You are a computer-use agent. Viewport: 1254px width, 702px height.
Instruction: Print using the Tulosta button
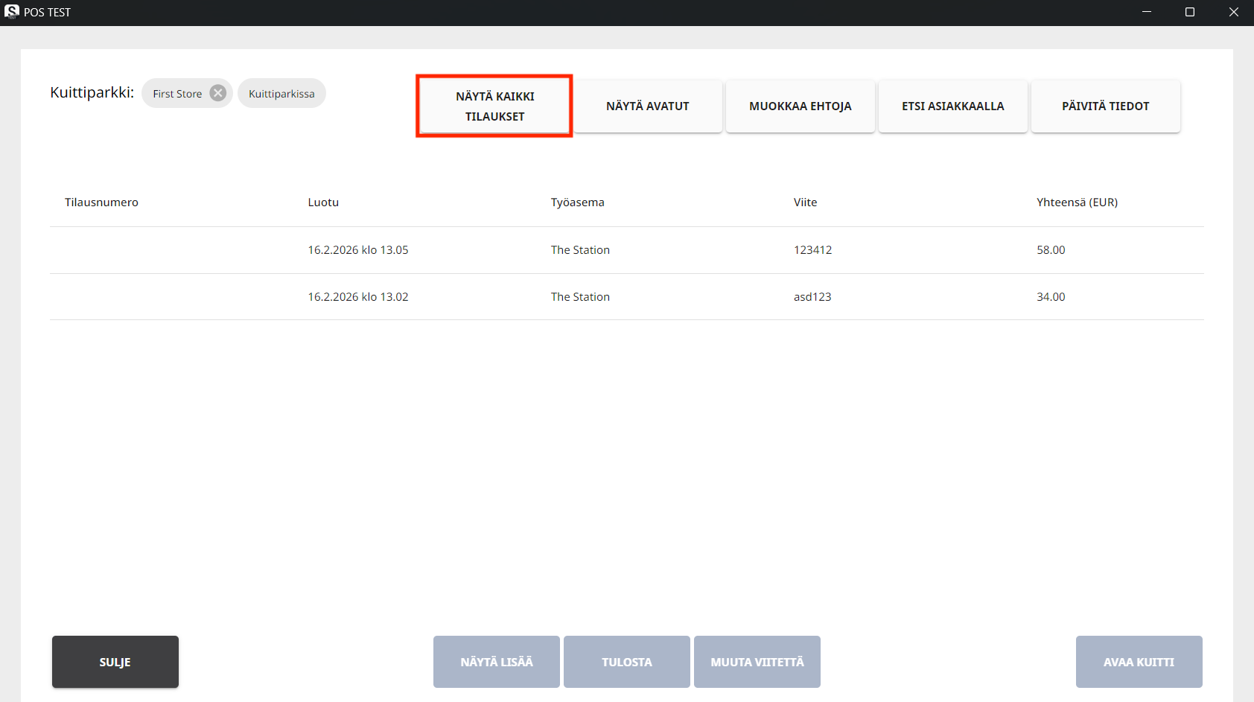coord(627,662)
